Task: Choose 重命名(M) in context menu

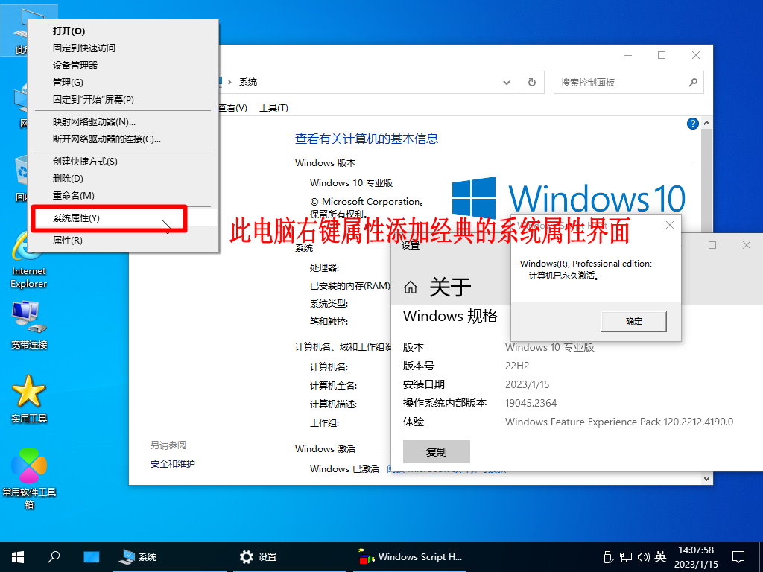Action: coord(123,196)
